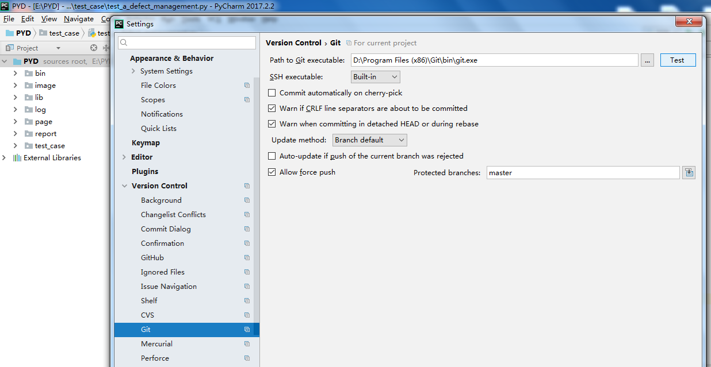Collapse the Version Control settings section

click(x=124, y=186)
